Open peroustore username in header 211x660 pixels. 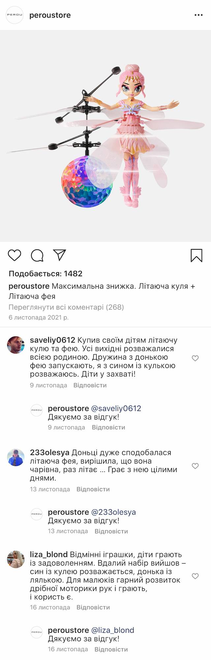(50, 15)
